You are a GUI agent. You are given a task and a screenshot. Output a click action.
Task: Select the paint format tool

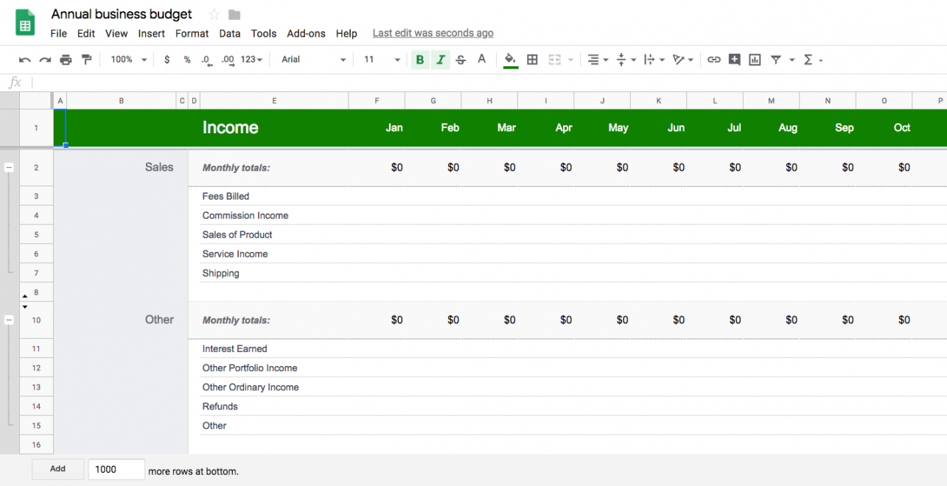(86, 60)
